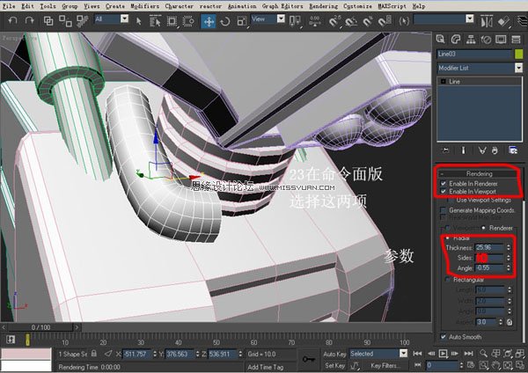This screenshot has width=528, height=373.
Task: Click the object color swatch beside Line03
Action: (518, 54)
